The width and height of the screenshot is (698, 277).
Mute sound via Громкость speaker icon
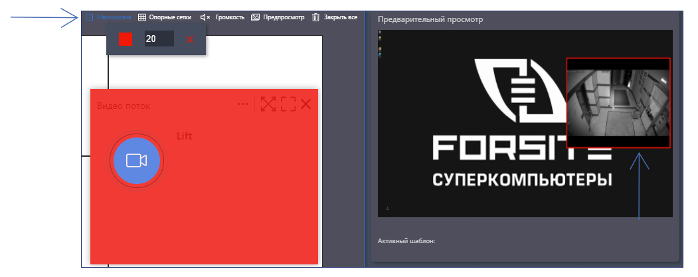(x=205, y=17)
